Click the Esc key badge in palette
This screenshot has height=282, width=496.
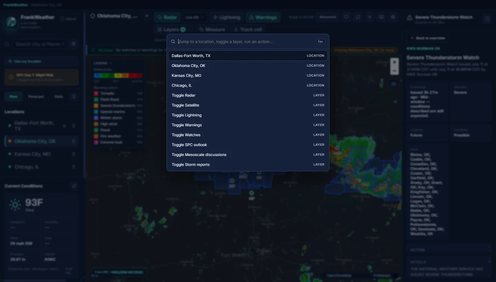point(320,42)
